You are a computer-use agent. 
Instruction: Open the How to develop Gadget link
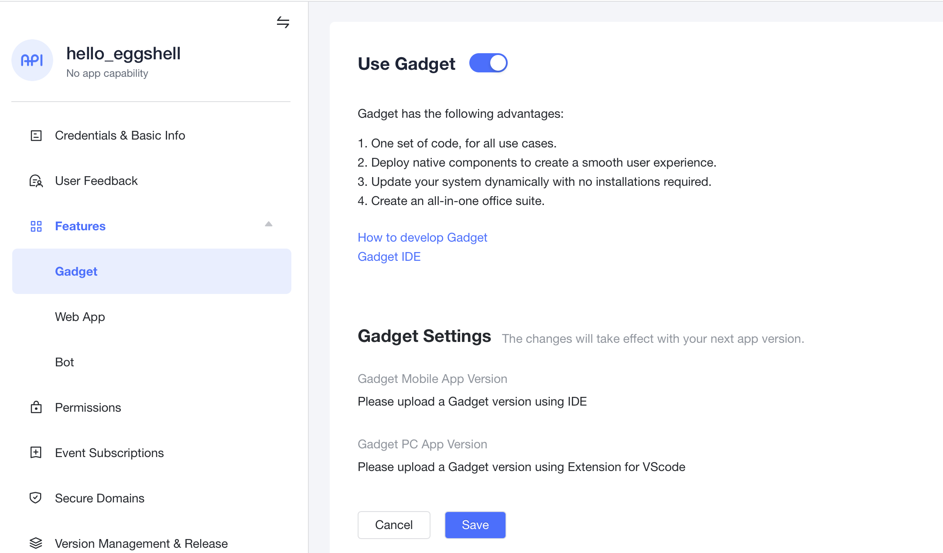tap(422, 237)
